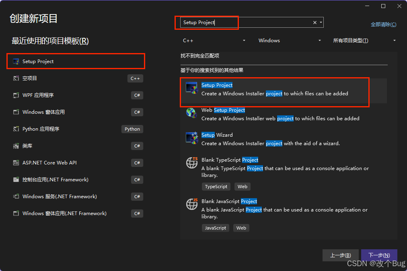The height and width of the screenshot is (271, 407).
Task: Click the C++ tag beside 空项目
Action: click(135, 78)
